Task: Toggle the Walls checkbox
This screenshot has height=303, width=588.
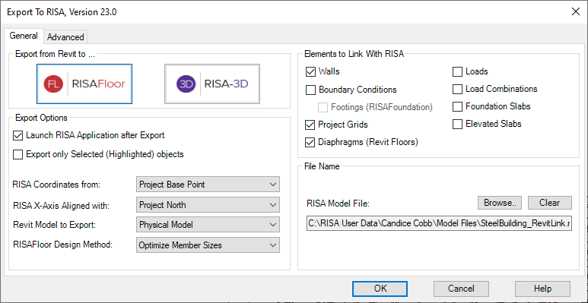Action: coord(310,71)
